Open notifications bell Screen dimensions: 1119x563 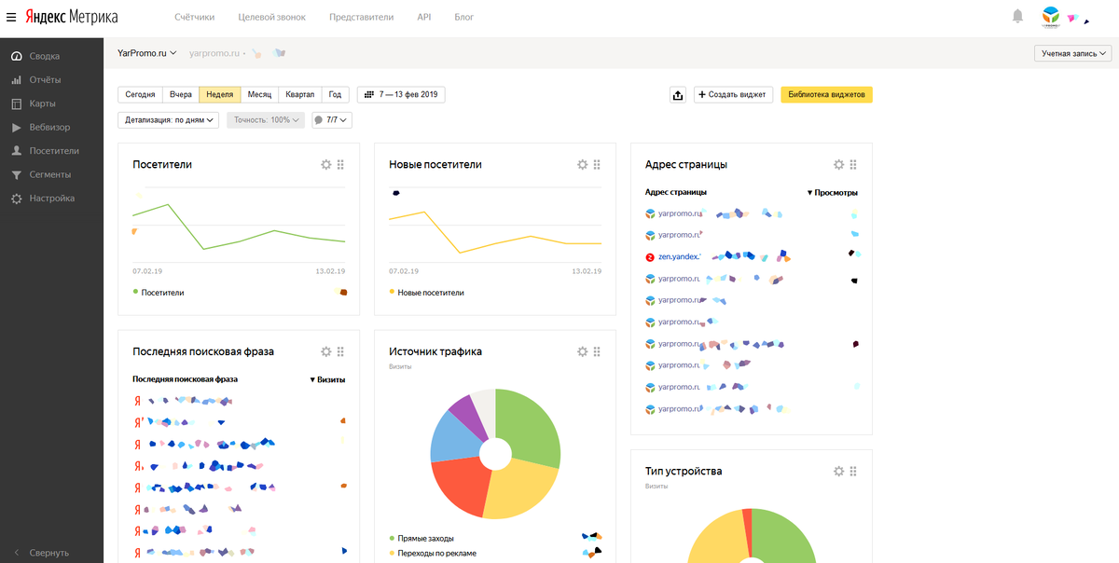[x=1017, y=16]
